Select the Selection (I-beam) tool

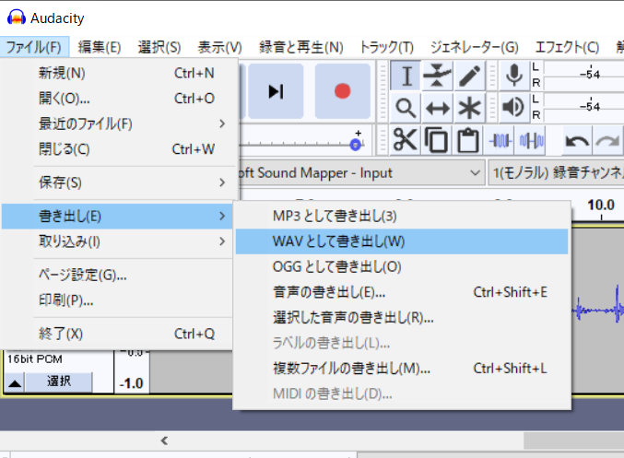[406, 76]
